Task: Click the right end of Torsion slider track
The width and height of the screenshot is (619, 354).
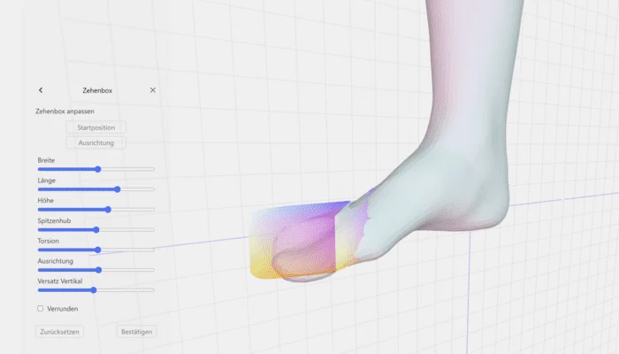Action: [152, 250]
